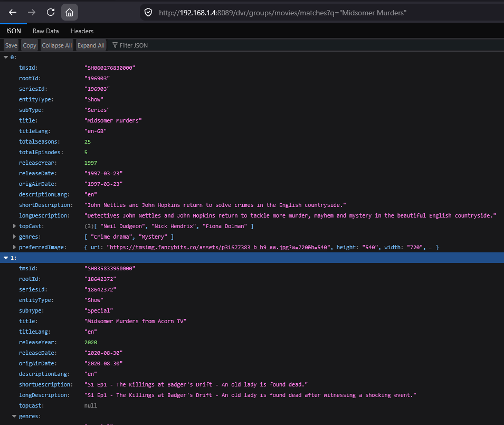
Task: Open the tmsimg.fancybits.co image link
Action: 218,247
